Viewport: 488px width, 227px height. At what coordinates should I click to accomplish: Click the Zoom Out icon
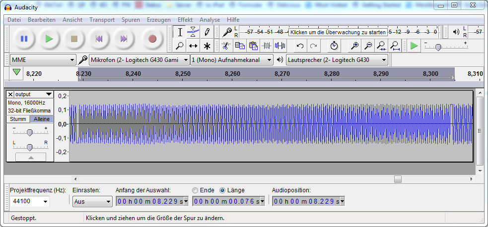point(368,46)
